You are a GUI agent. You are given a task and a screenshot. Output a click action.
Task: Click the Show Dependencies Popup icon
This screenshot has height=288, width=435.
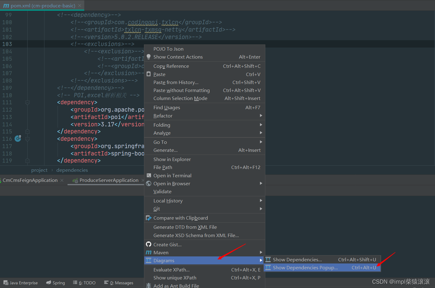coord(268,267)
